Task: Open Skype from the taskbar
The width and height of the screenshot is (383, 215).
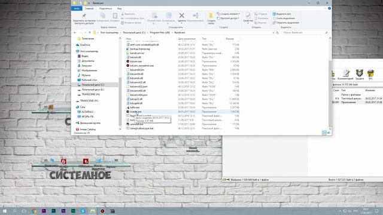Action: (x=83, y=211)
